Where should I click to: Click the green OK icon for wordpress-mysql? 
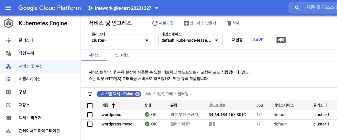coord(147,124)
